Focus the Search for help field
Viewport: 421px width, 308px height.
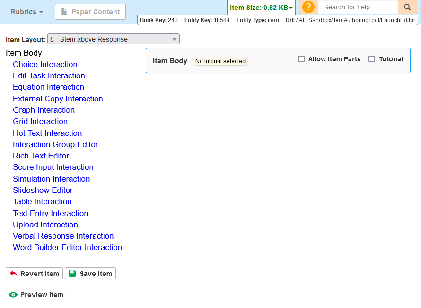point(358,7)
